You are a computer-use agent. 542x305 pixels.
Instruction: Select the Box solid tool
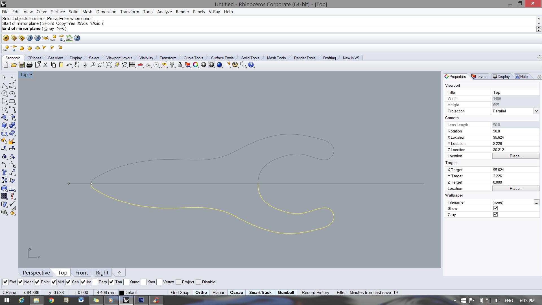4,125
